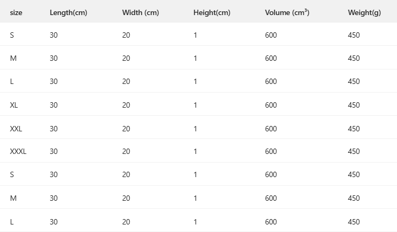Click the "Length(cm)" column header
The image size is (397, 232).
[68, 12]
